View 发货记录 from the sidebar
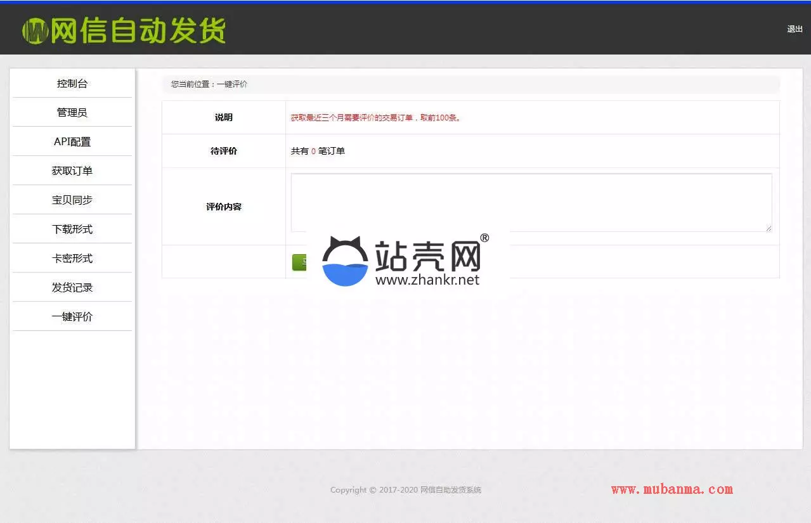 pos(72,288)
